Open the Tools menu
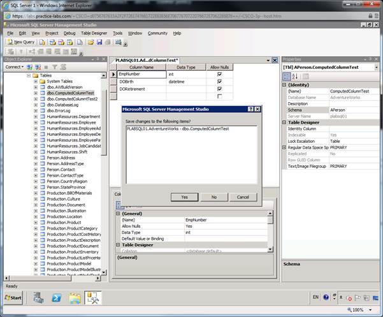The width and height of the screenshot is (383, 317). tap(117, 33)
